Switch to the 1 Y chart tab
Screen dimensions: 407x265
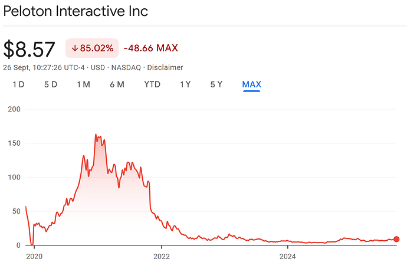click(x=185, y=84)
